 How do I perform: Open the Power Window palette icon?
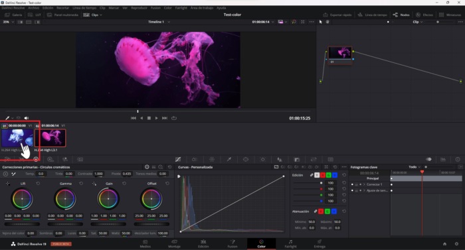pos(246,159)
